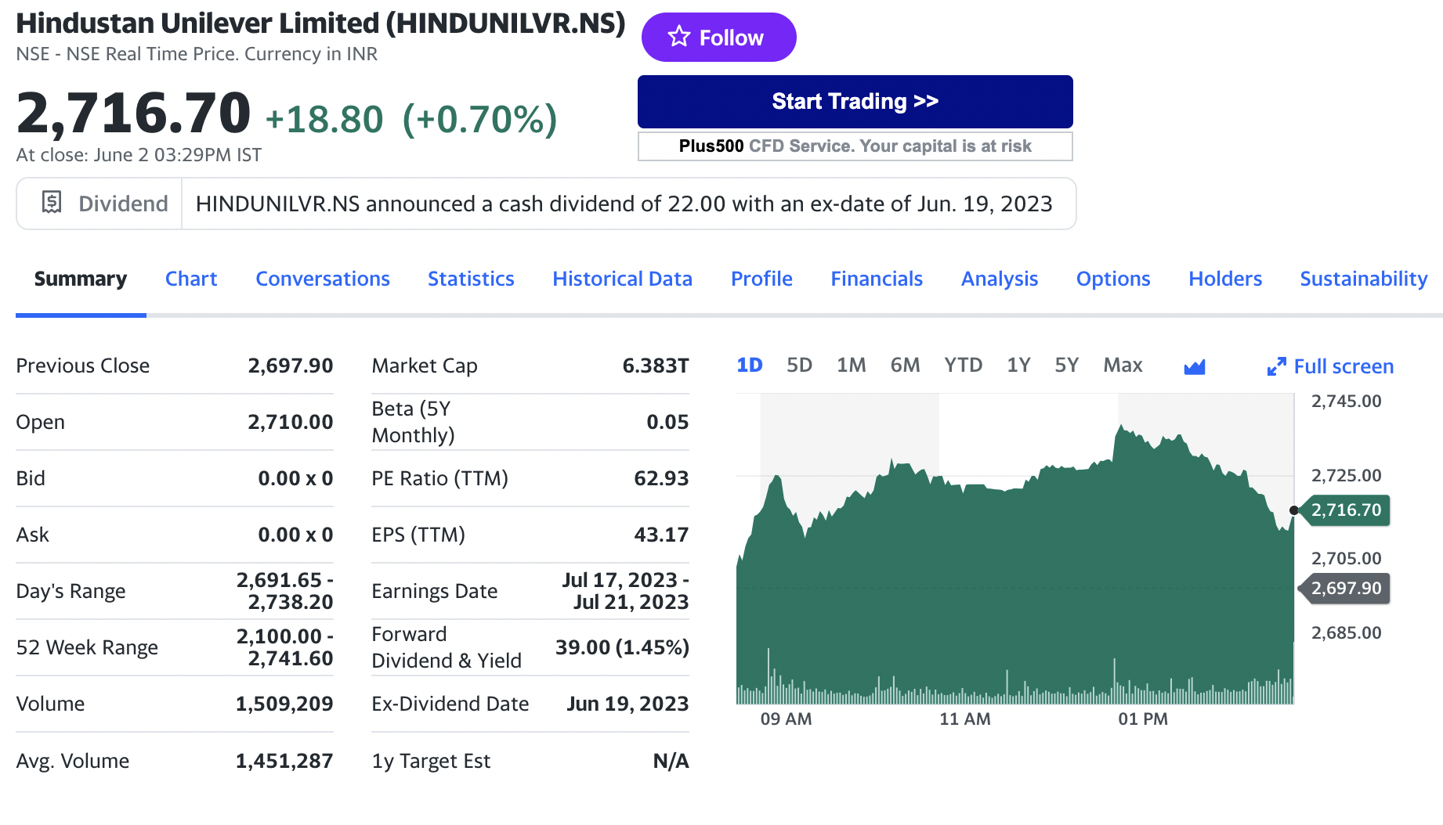Screen dimensions: 1443x825
Task: Click the +18.80 (+0.70%) price change
Action: (411, 120)
